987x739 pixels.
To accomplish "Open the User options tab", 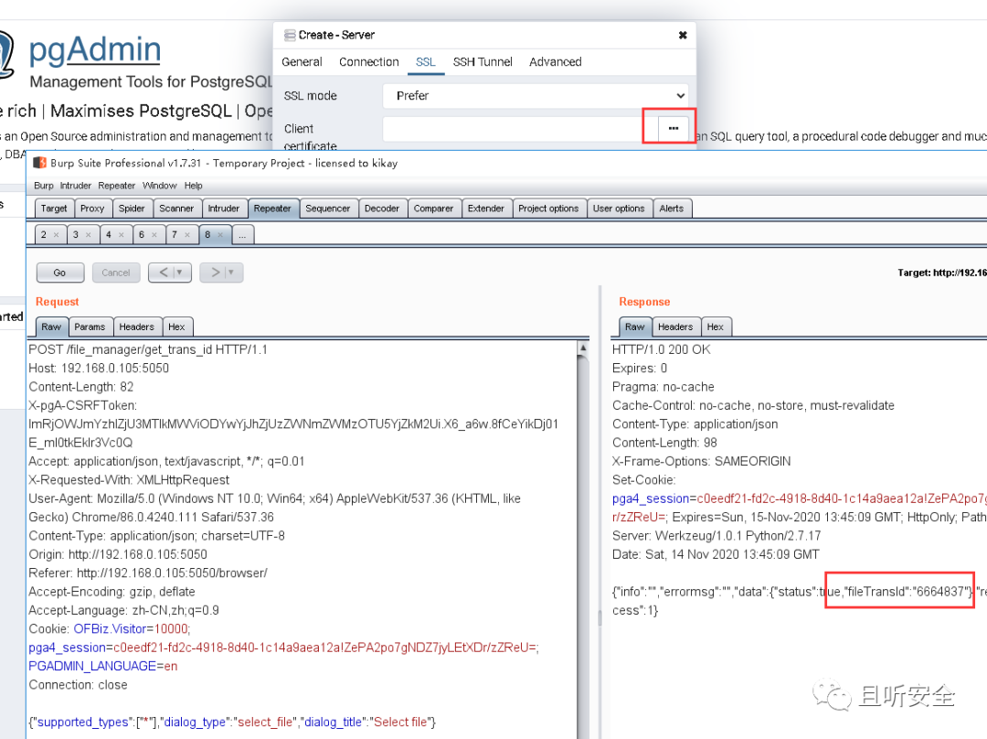I will click(619, 209).
